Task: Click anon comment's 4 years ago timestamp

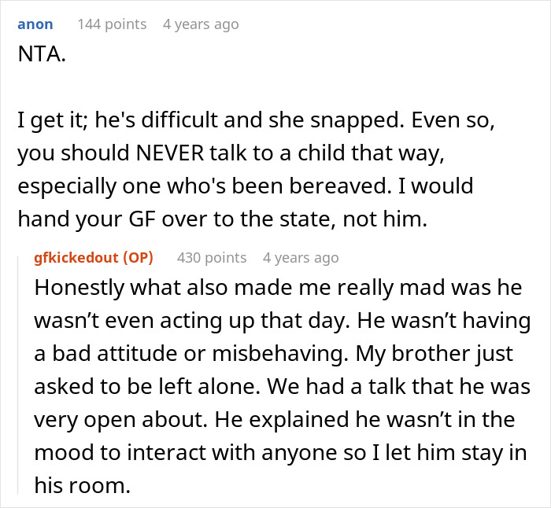Action: tap(200, 24)
